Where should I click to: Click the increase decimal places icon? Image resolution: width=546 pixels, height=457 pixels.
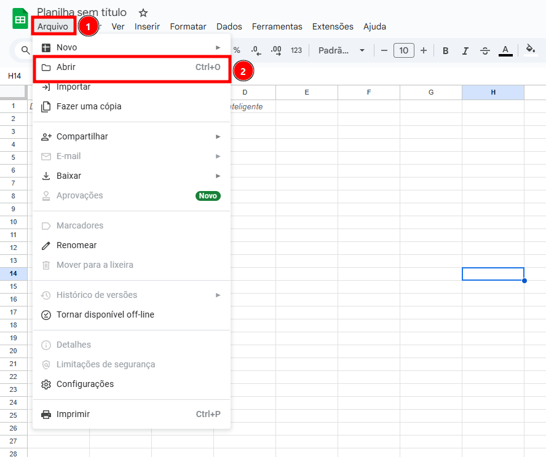[x=276, y=50]
